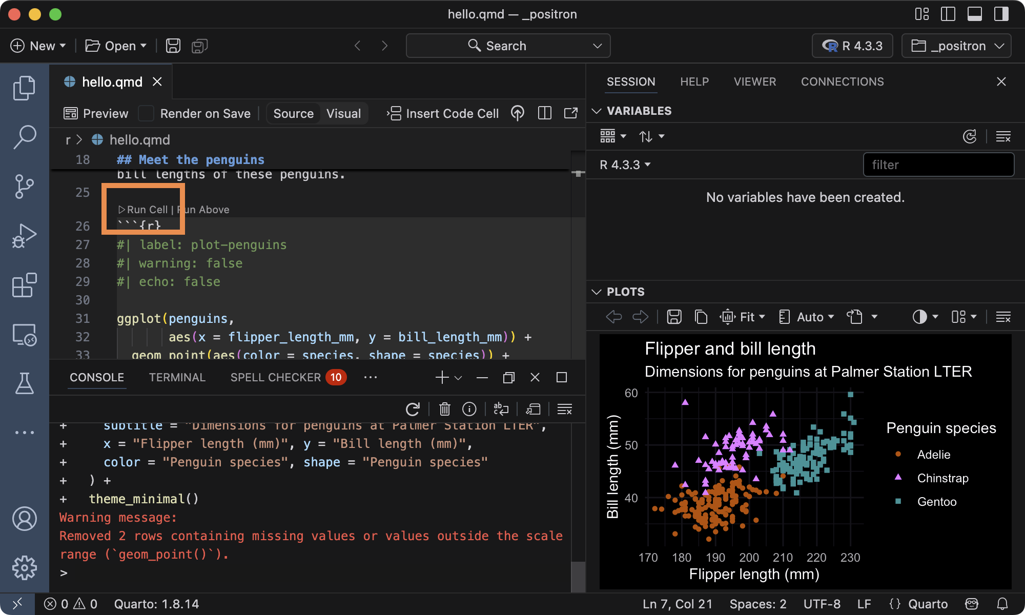Image resolution: width=1025 pixels, height=615 pixels.
Task: Maximize the console panel size
Action: [562, 377]
